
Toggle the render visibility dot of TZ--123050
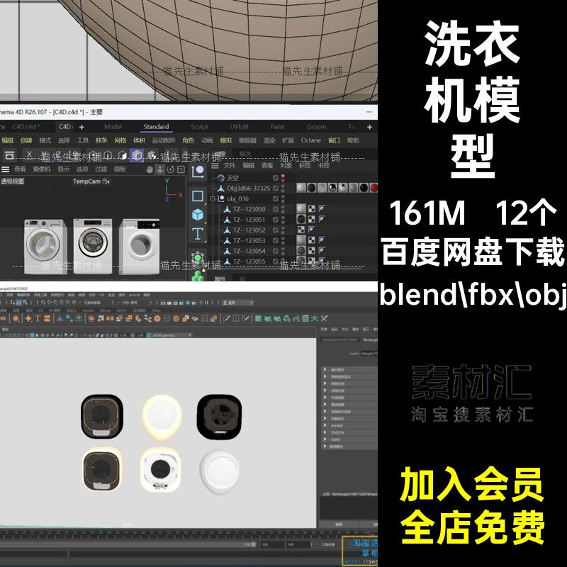tap(283, 210)
